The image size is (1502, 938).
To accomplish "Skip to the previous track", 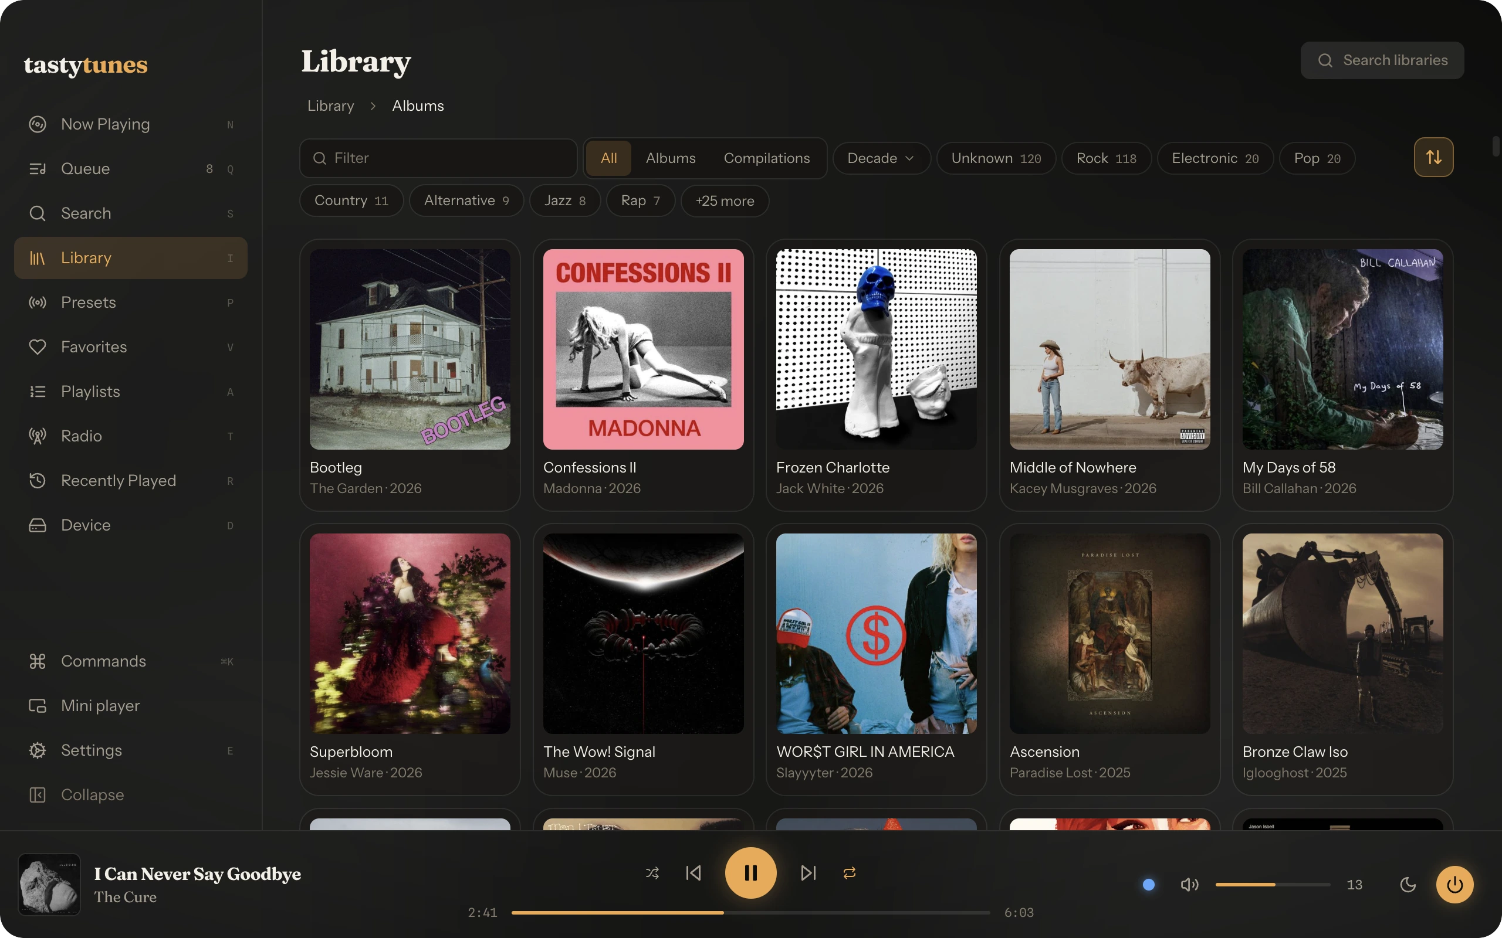I will [x=694, y=873].
